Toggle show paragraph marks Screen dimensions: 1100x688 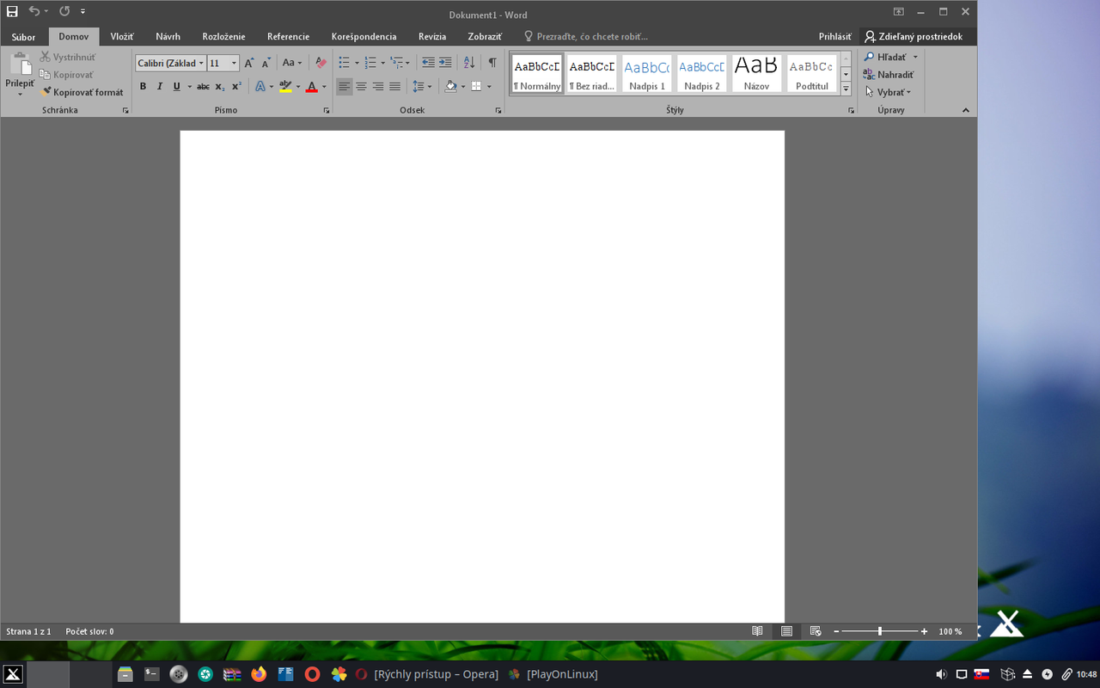pyautogui.click(x=492, y=63)
